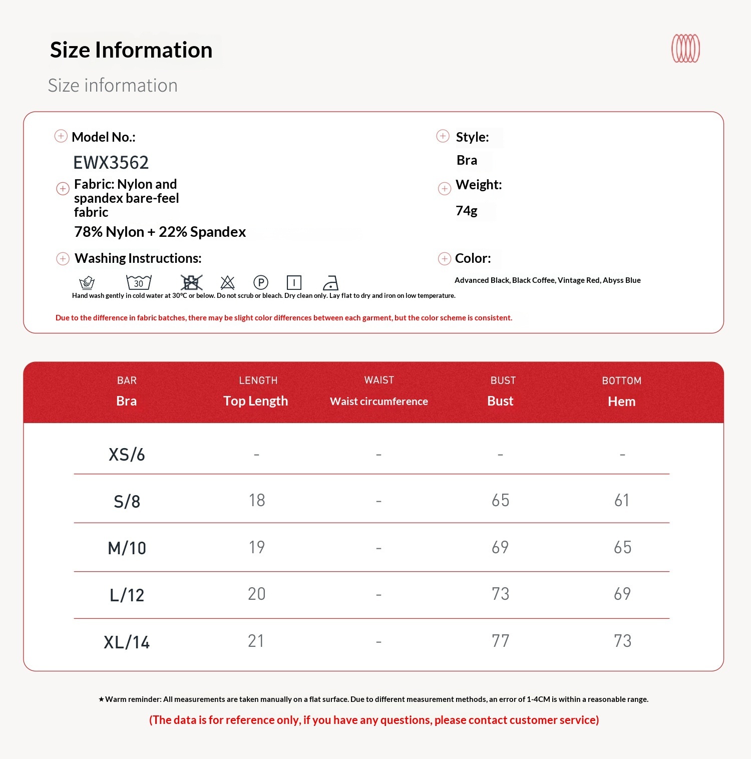Expand the plus icon beside Model No.

pos(61,136)
